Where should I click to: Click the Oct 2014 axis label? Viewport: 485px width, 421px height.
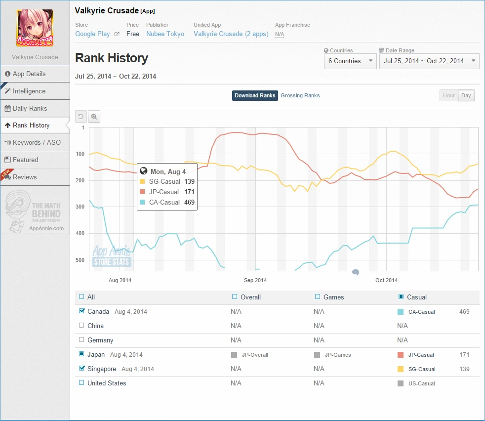click(x=386, y=280)
